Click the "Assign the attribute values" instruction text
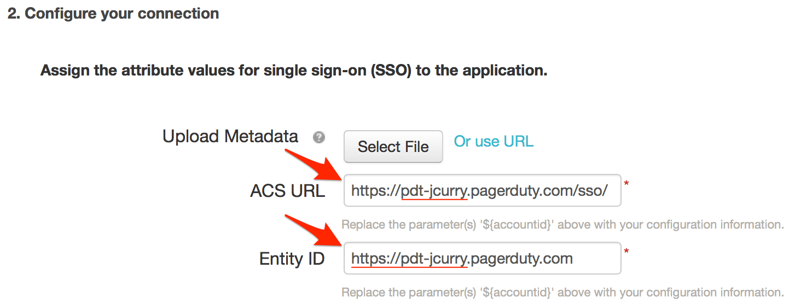This screenshot has height=303, width=789. pos(294,71)
